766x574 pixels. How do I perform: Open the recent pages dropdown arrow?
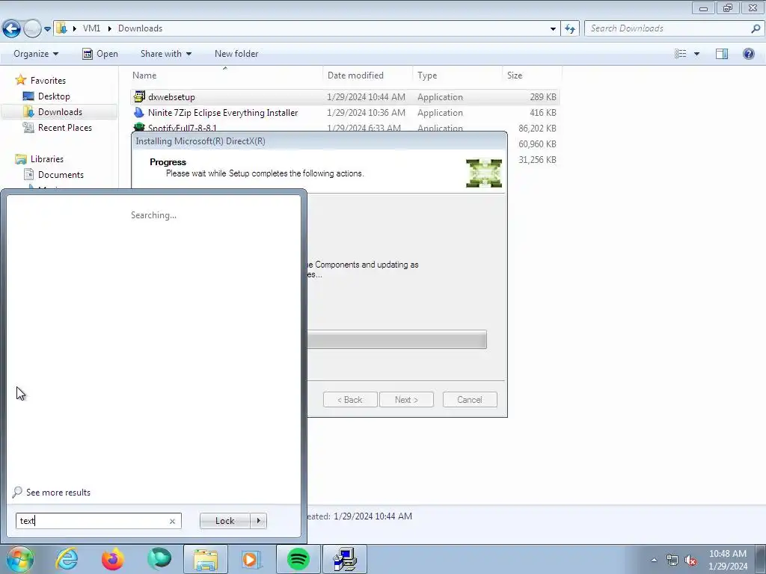pyautogui.click(x=47, y=29)
